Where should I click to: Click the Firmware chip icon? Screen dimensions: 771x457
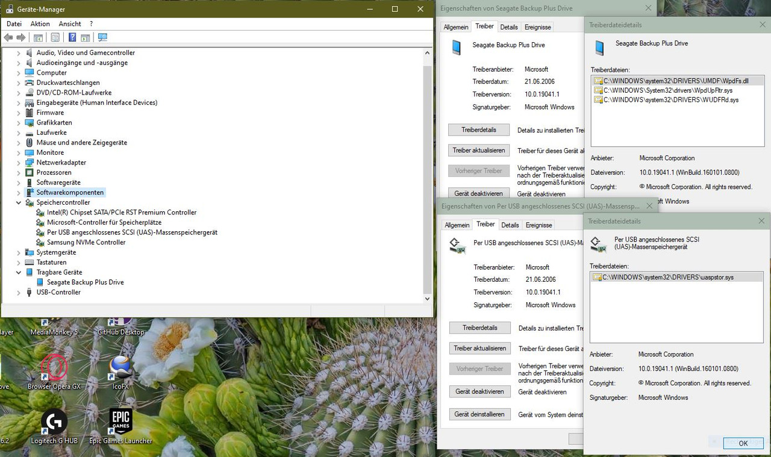(29, 113)
